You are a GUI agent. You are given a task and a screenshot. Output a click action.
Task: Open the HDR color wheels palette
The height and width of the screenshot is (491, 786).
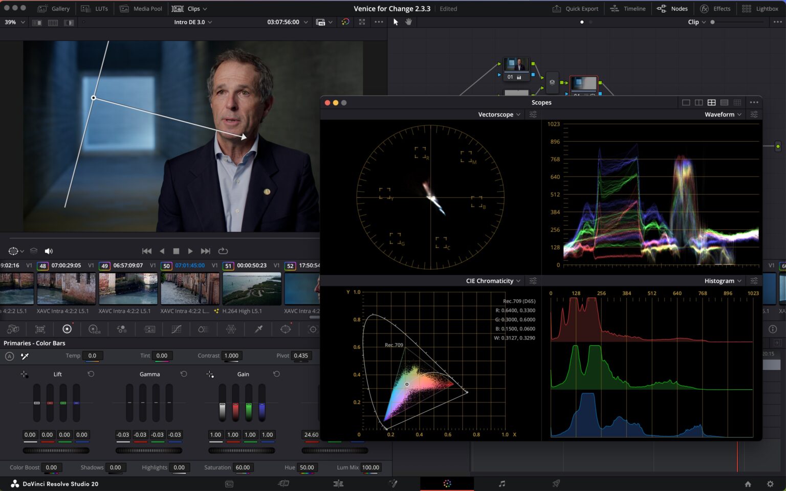point(95,329)
